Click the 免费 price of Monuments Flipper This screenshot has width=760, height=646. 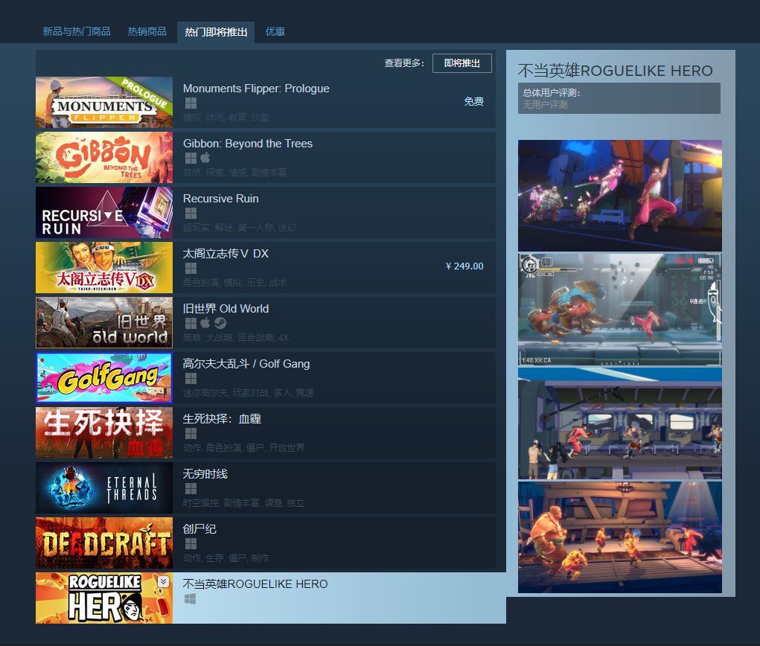pos(473,101)
